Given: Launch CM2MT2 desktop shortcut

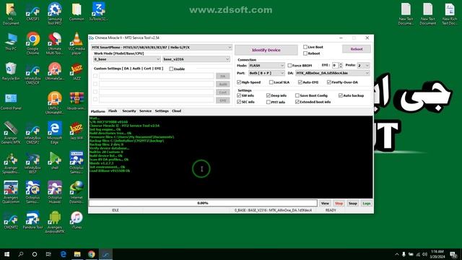Looking at the screenshot, I should (11, 220).
